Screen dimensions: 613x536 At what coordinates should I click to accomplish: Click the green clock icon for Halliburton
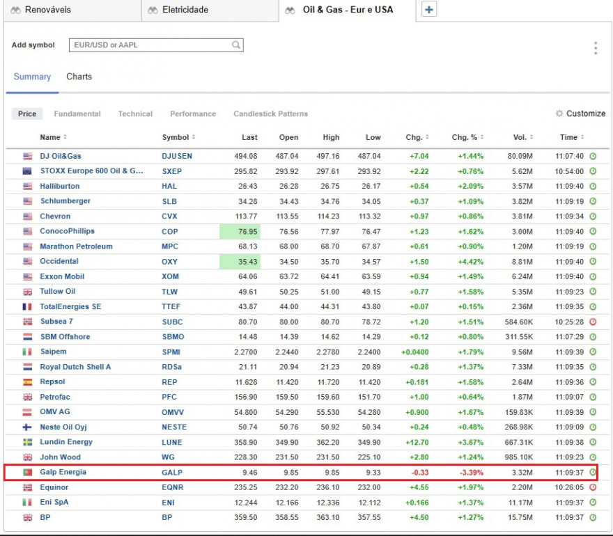593,187
